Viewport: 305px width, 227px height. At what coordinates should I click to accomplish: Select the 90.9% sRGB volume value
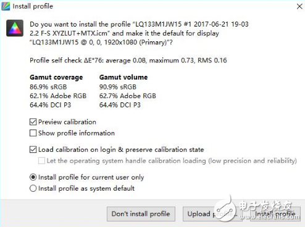[118, 87]
